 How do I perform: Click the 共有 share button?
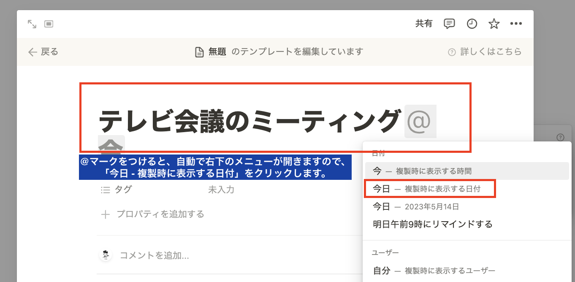424,24
